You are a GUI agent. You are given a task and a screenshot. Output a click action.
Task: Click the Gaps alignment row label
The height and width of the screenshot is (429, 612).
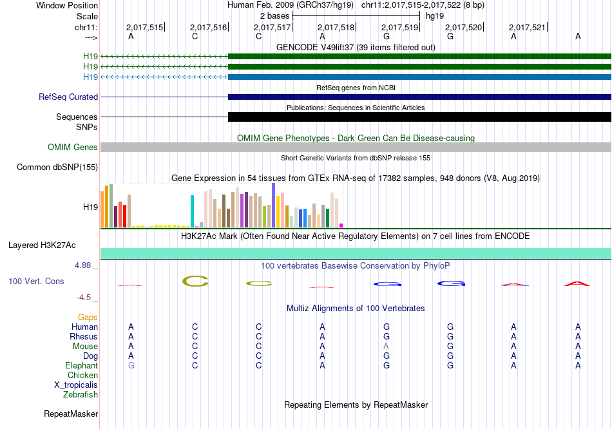[88, 318]
